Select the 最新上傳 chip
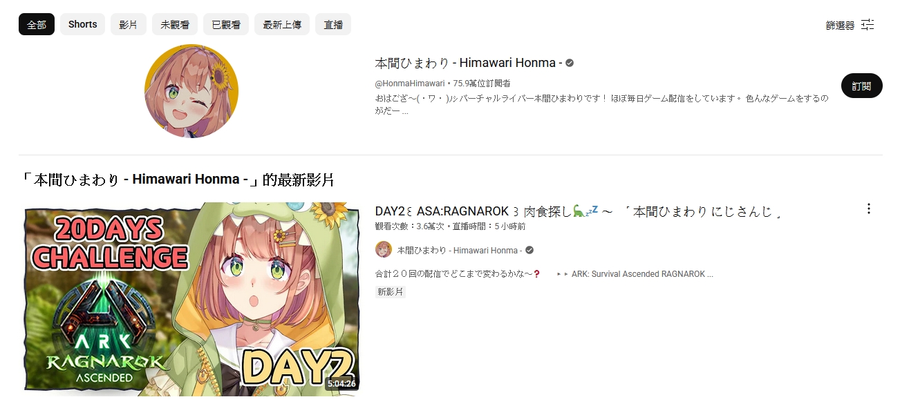This screenshot has width=900, height=406. (282, 24)
